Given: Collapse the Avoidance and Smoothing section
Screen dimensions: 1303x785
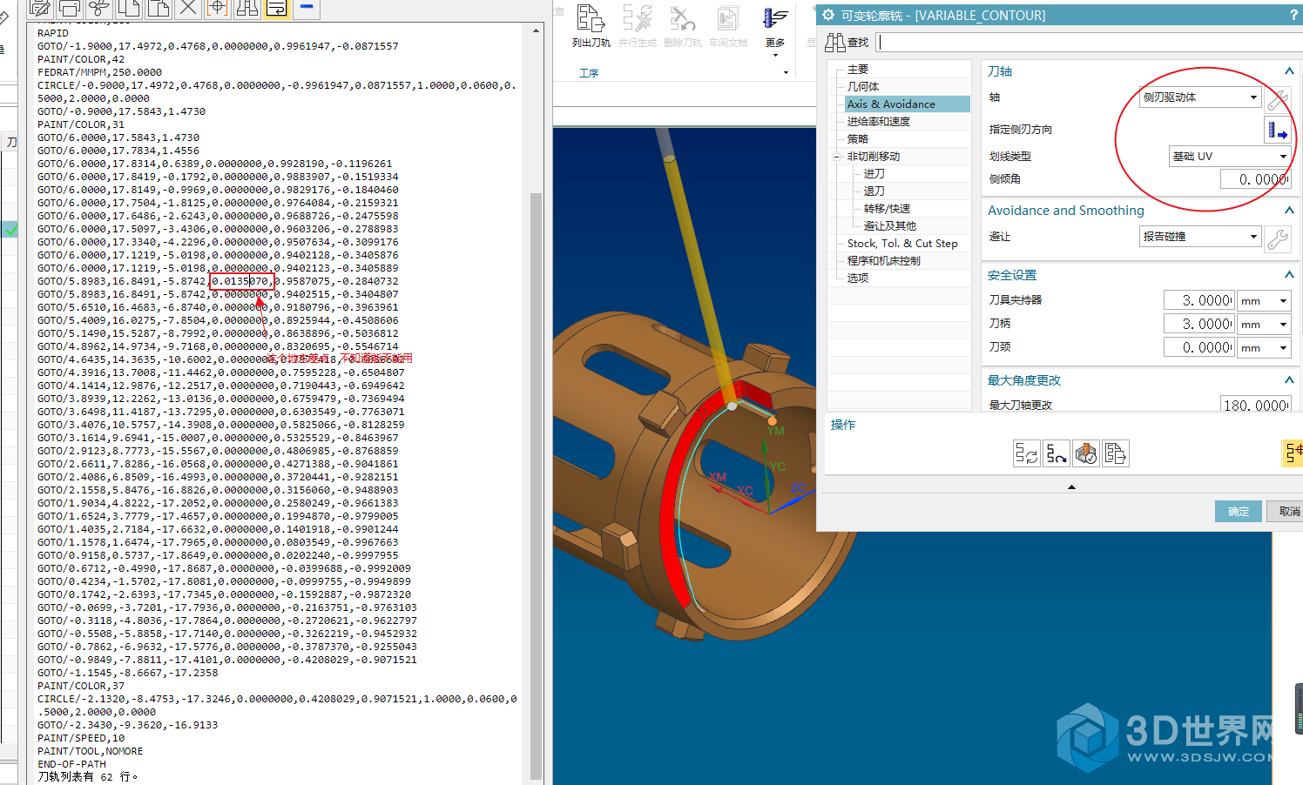Looking at the screenshot, I should [1289, 211].
